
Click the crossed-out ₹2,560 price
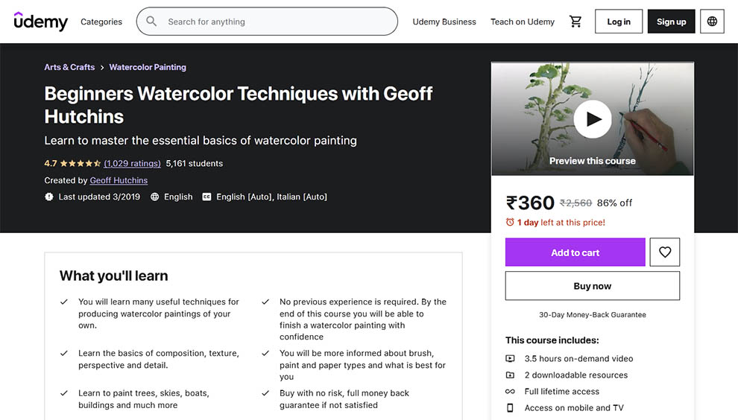575,203
